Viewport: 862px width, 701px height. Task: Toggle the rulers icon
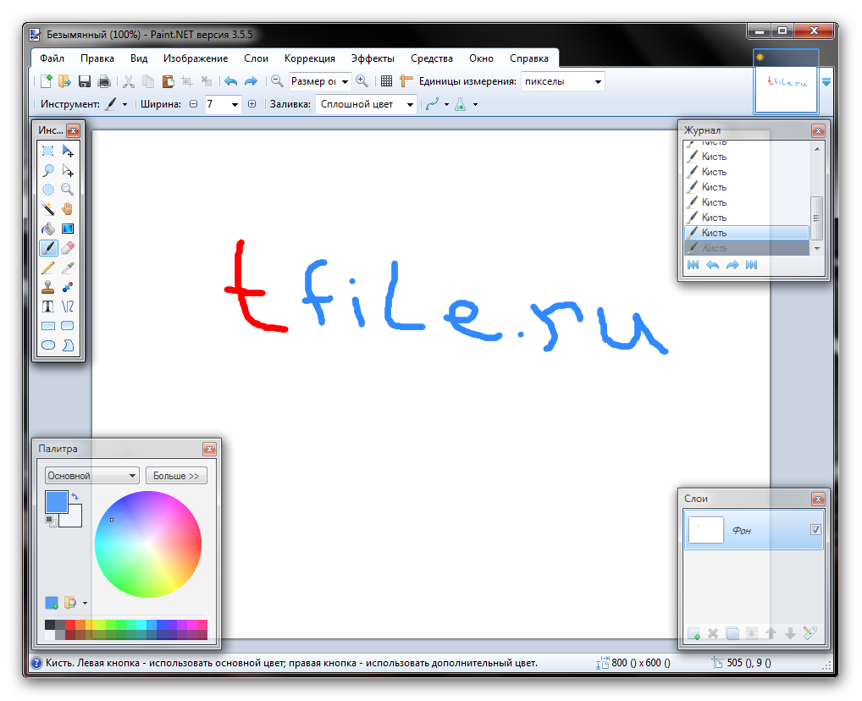pos(406,81)
